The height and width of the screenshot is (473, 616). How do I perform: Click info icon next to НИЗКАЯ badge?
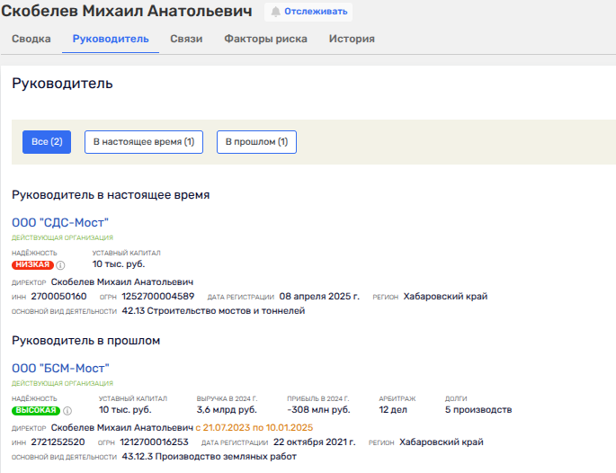(61, 265)
